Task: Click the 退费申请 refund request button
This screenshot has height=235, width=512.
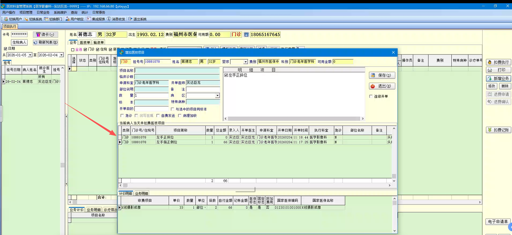Action: [x=499, y=94]
